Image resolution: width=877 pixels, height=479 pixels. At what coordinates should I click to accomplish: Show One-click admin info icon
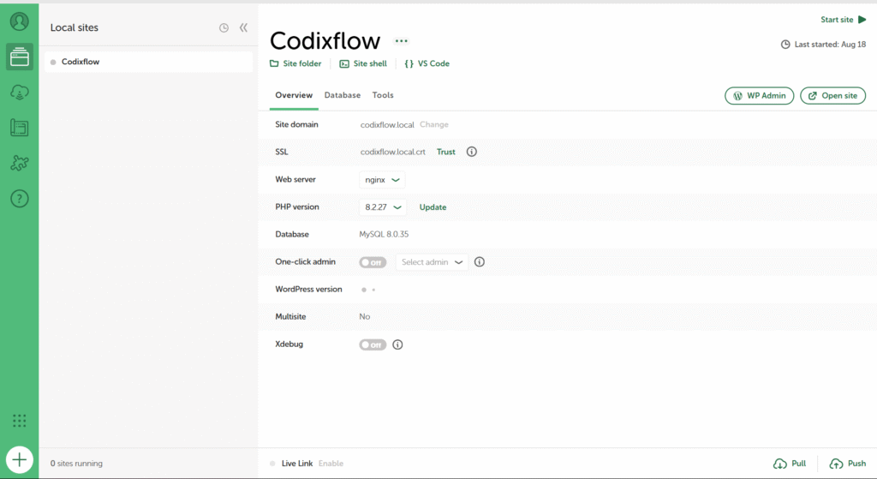click(480, 262)
